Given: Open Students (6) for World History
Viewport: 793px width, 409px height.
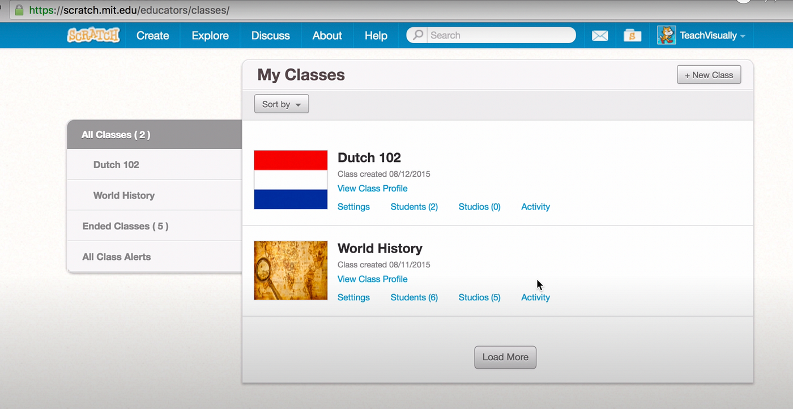Looking at the screenshot, I should (x=414, y=297).
